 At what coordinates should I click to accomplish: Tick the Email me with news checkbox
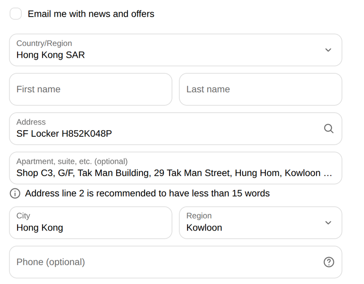coord(16,13)
